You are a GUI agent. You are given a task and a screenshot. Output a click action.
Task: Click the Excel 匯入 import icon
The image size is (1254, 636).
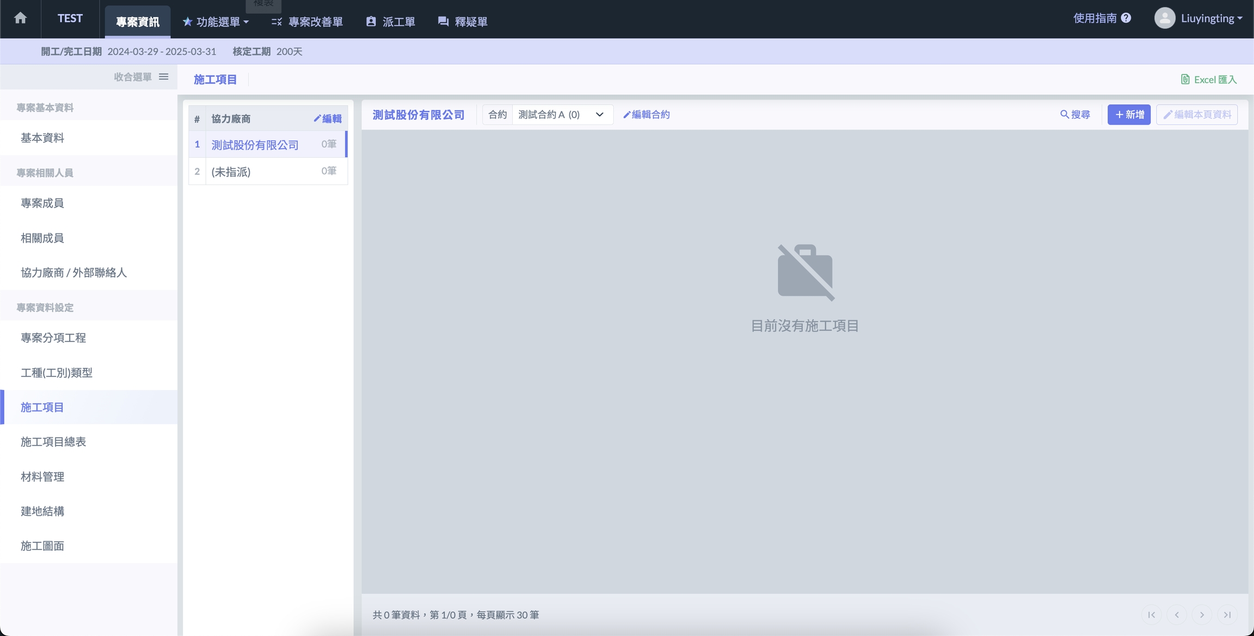(1185, 79)
